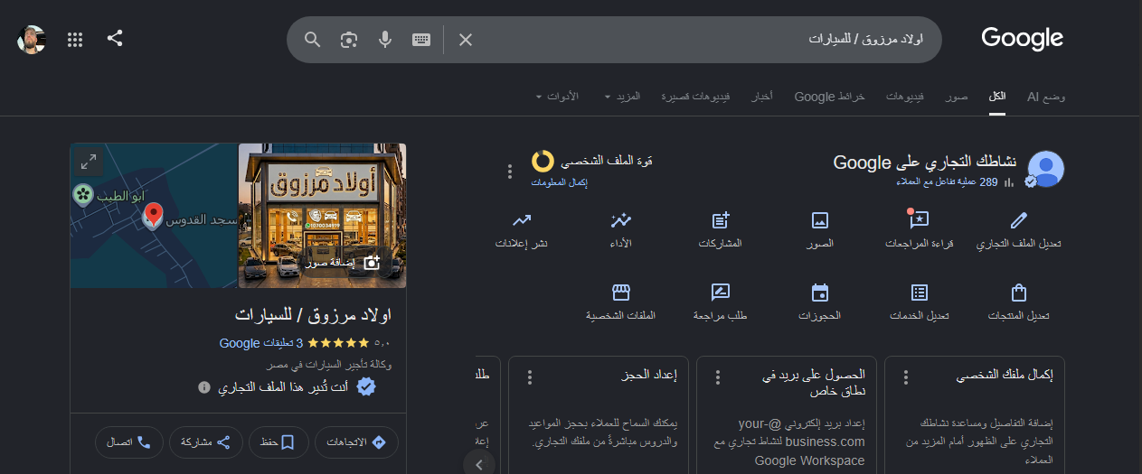Click وكالة تأجير السيارات في مصر text
Viewport: 1142px width, 474px height.
328,365
